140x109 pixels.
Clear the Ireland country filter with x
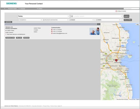(x=95, y=20)
